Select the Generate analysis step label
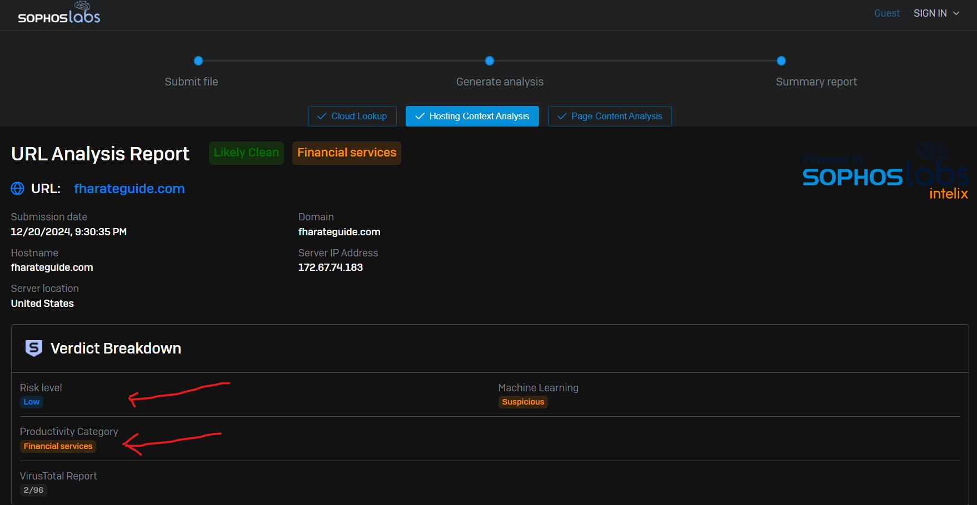This screenshot has width=977, height=505. [500, 82]
